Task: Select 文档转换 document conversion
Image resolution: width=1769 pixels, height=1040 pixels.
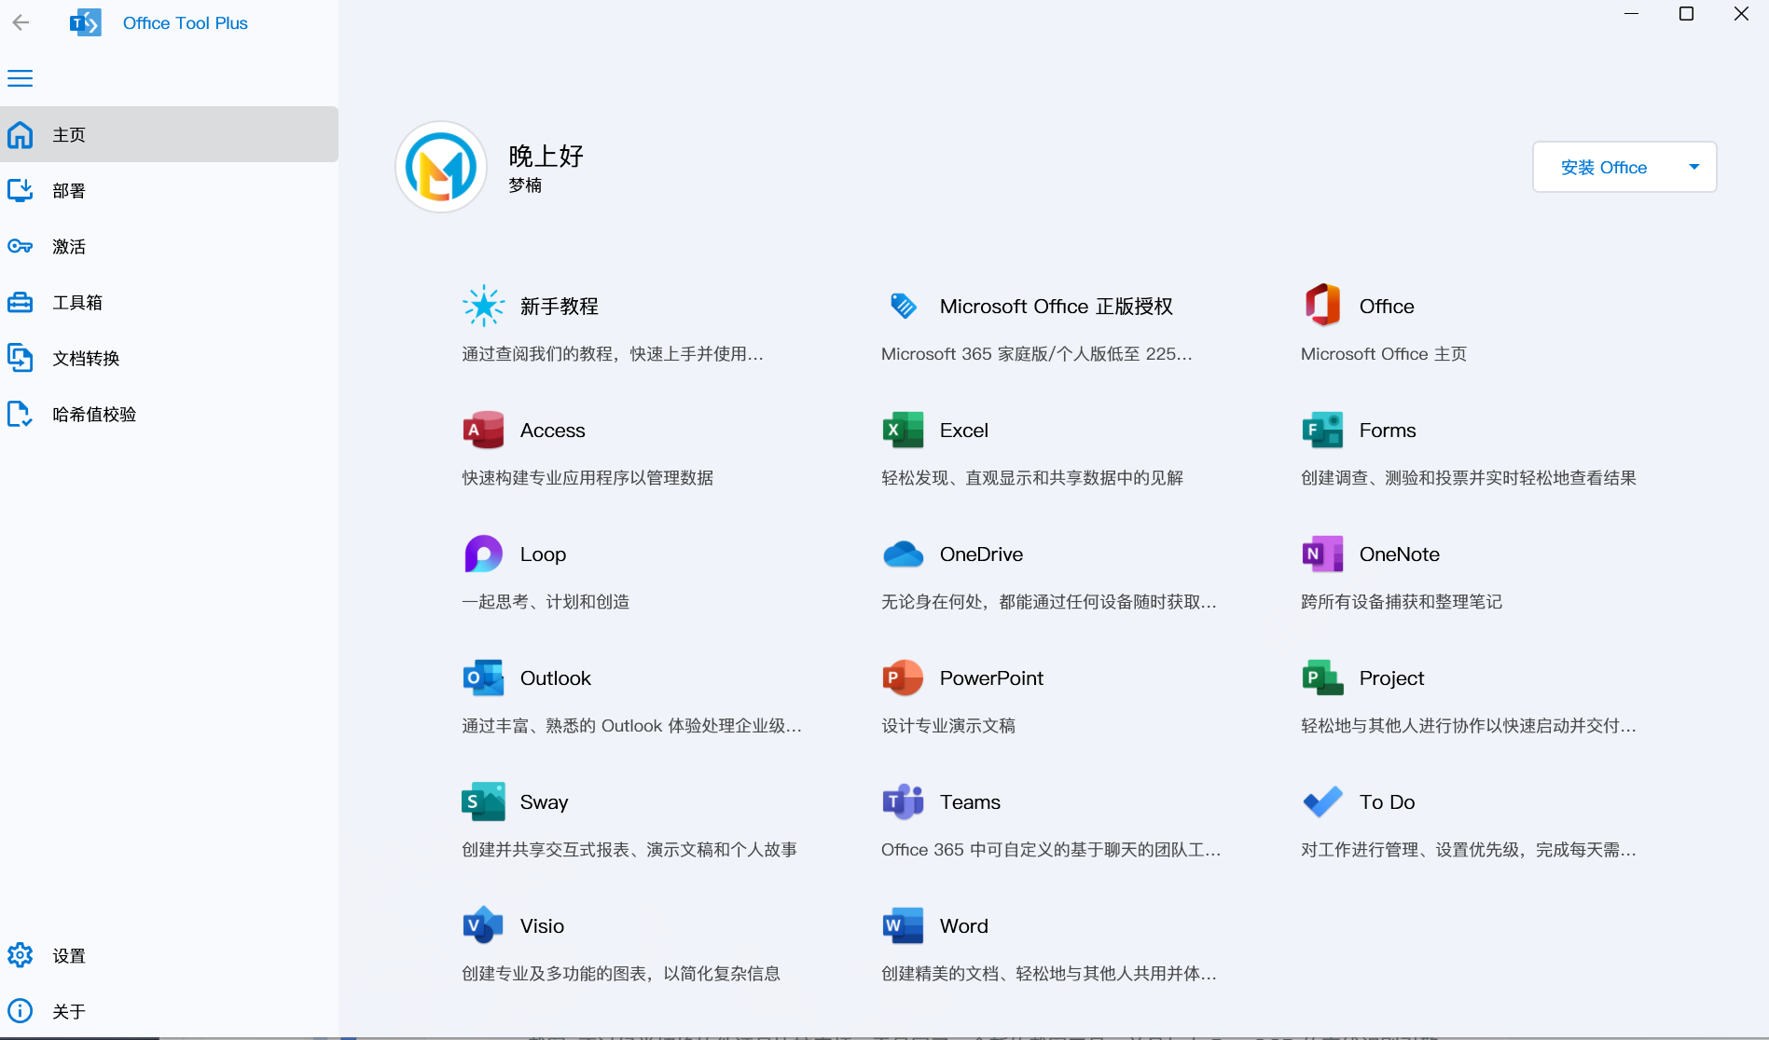Action: (x=169, y=358)
